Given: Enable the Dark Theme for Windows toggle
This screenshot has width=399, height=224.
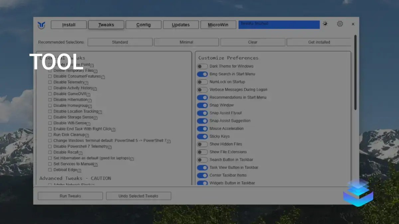Looking at the screenshot, I should coord(203,66).
